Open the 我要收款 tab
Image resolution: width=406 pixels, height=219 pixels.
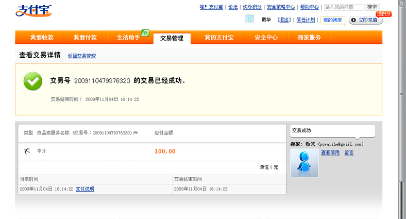[42, 38]
